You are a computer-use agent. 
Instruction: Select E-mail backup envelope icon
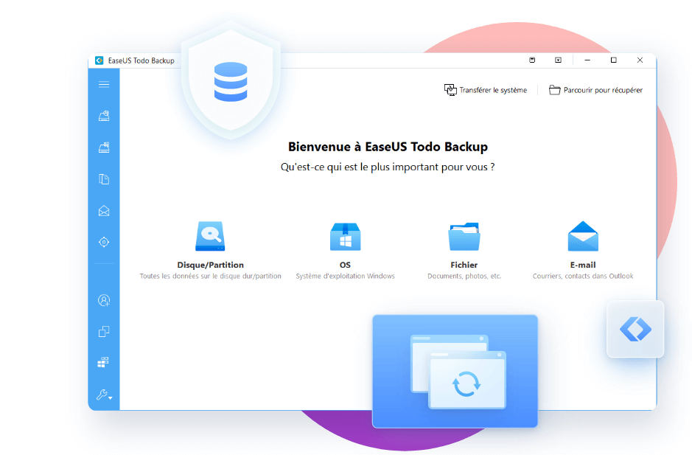pyautogui.click(x=583, y=237)
